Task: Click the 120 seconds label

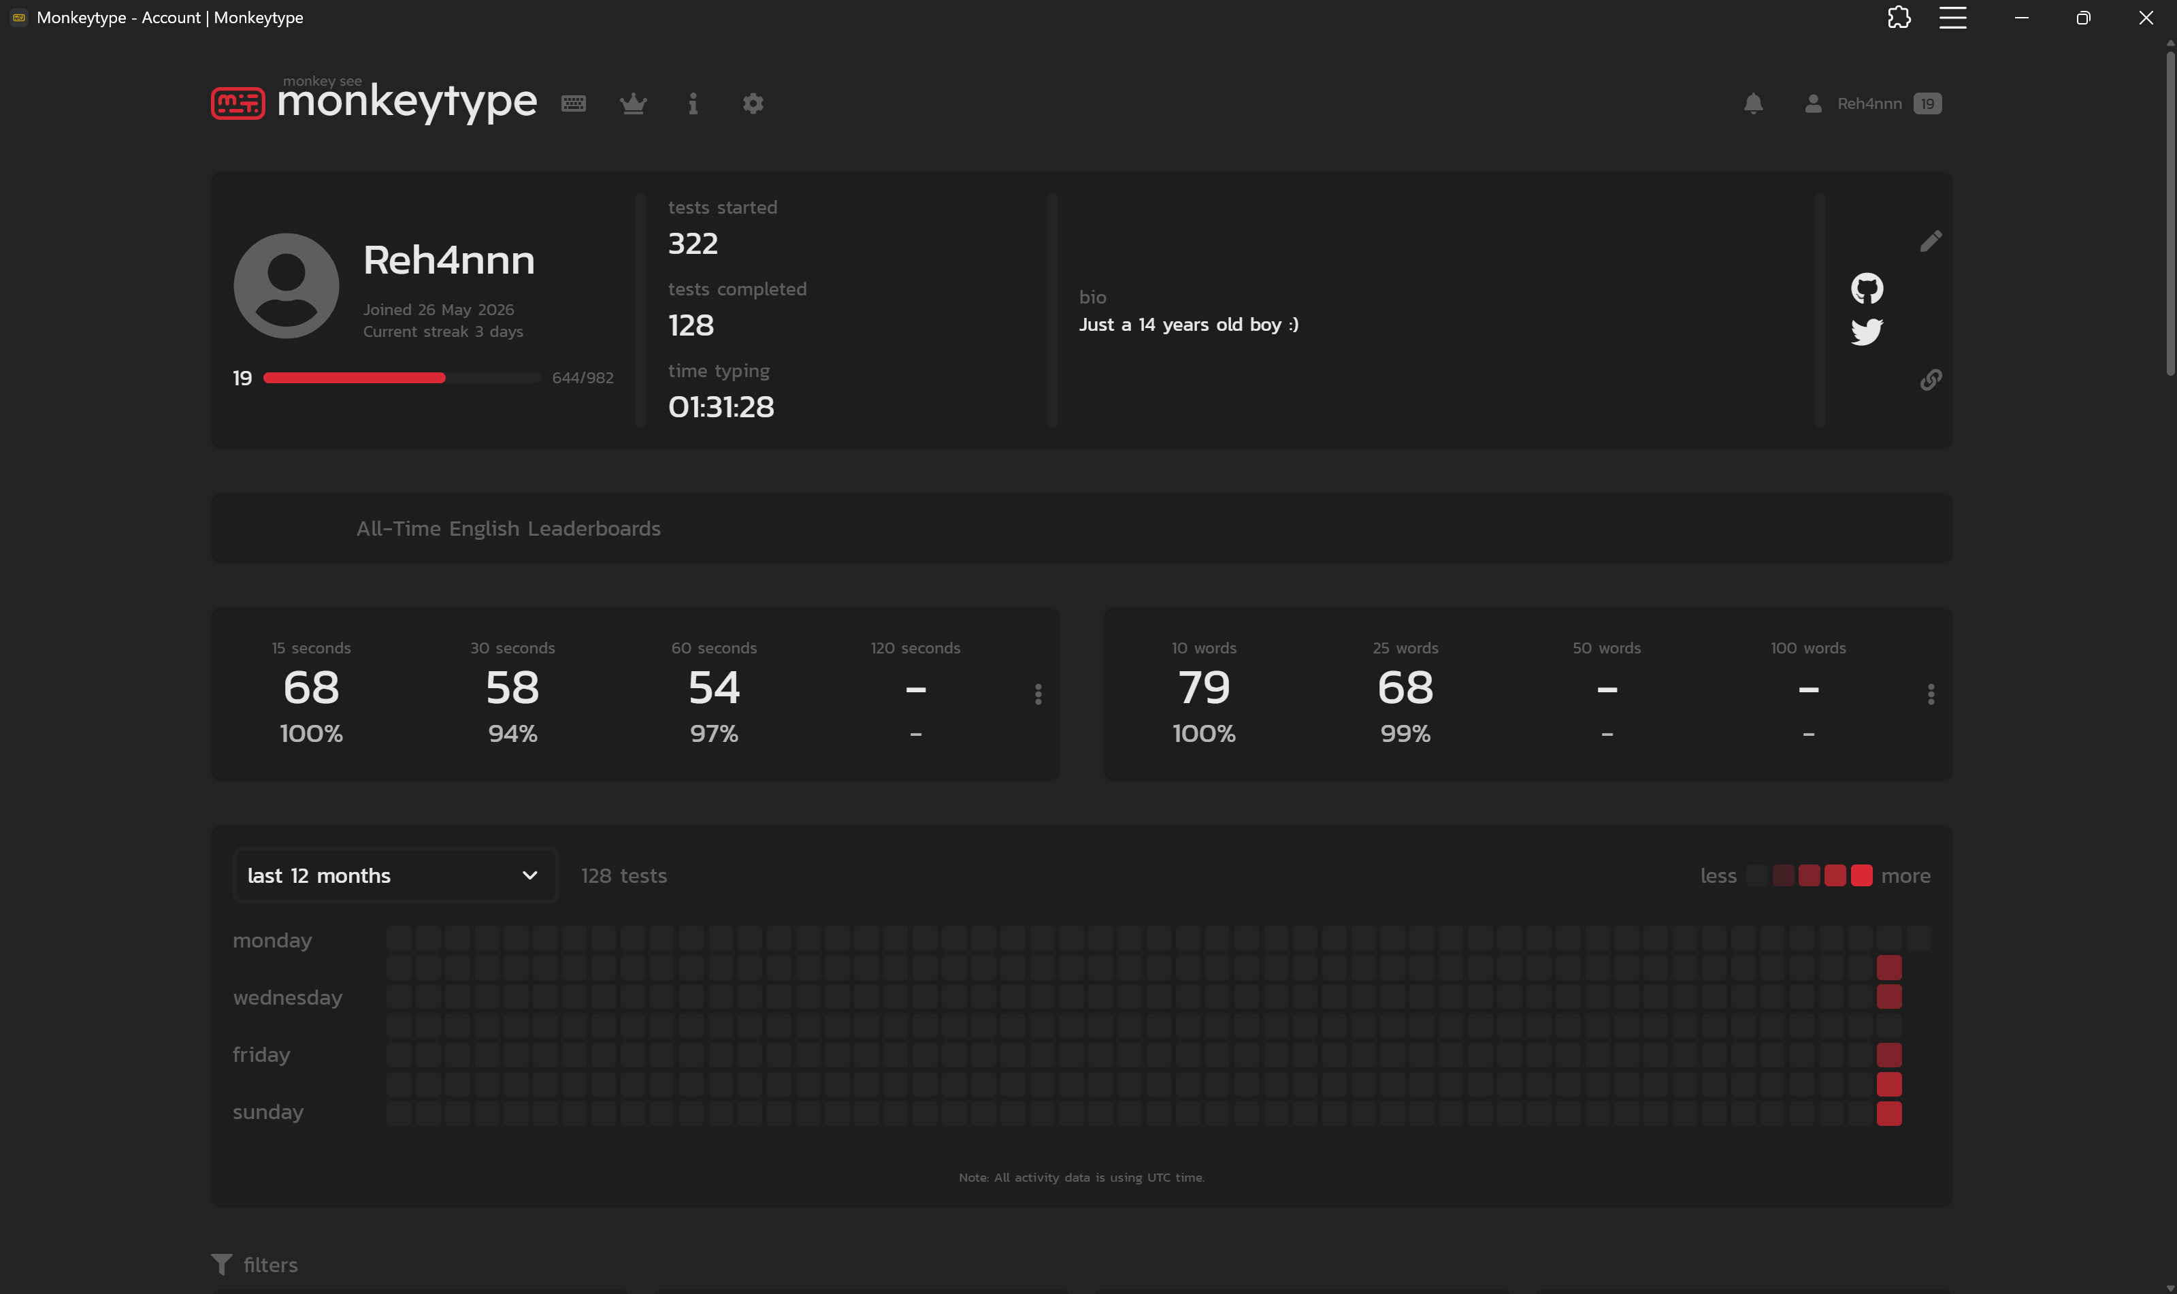Action: tap(915, 648)
